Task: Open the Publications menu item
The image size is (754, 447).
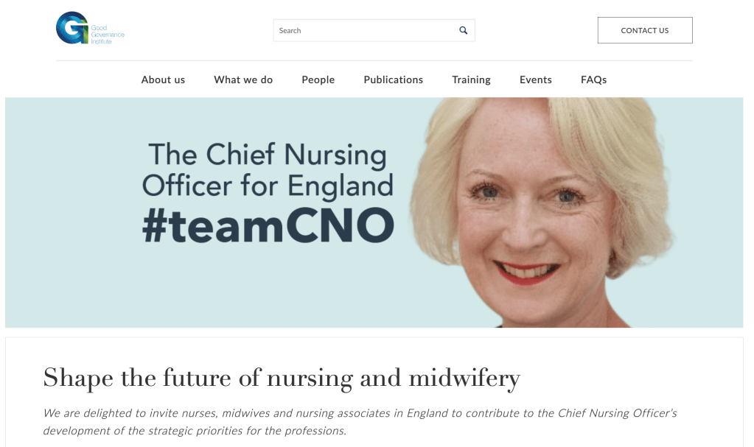Action: point(394,80)
